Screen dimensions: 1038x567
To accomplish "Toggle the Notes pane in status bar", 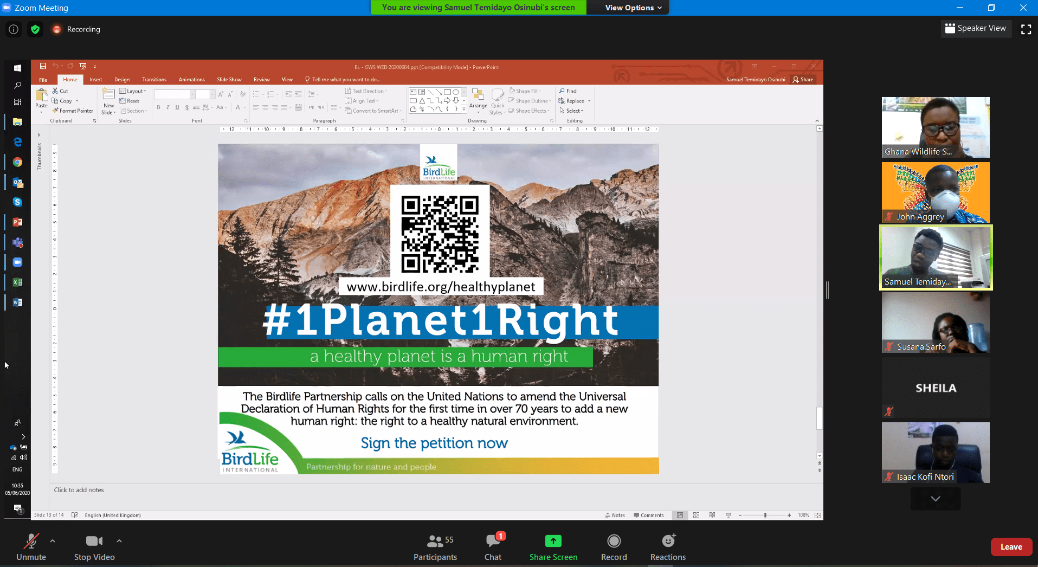I will (615, 515).
